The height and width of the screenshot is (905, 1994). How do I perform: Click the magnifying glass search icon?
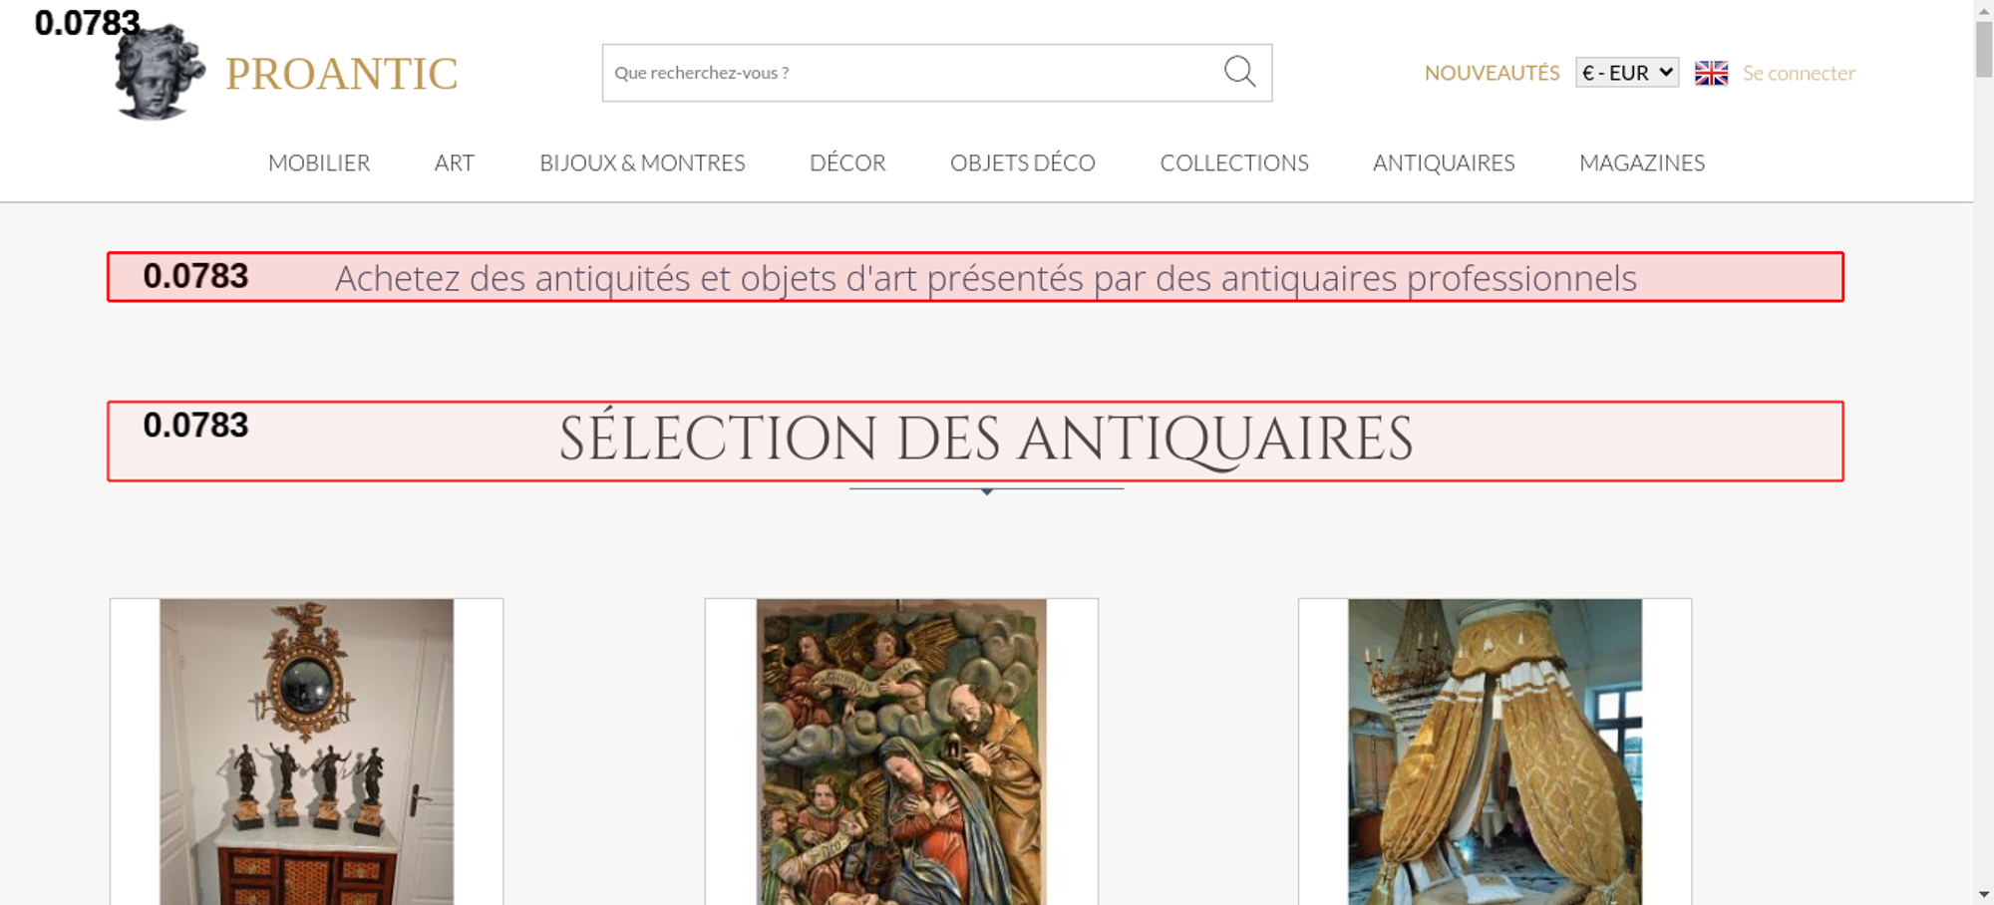click(x=1239, y=72)
